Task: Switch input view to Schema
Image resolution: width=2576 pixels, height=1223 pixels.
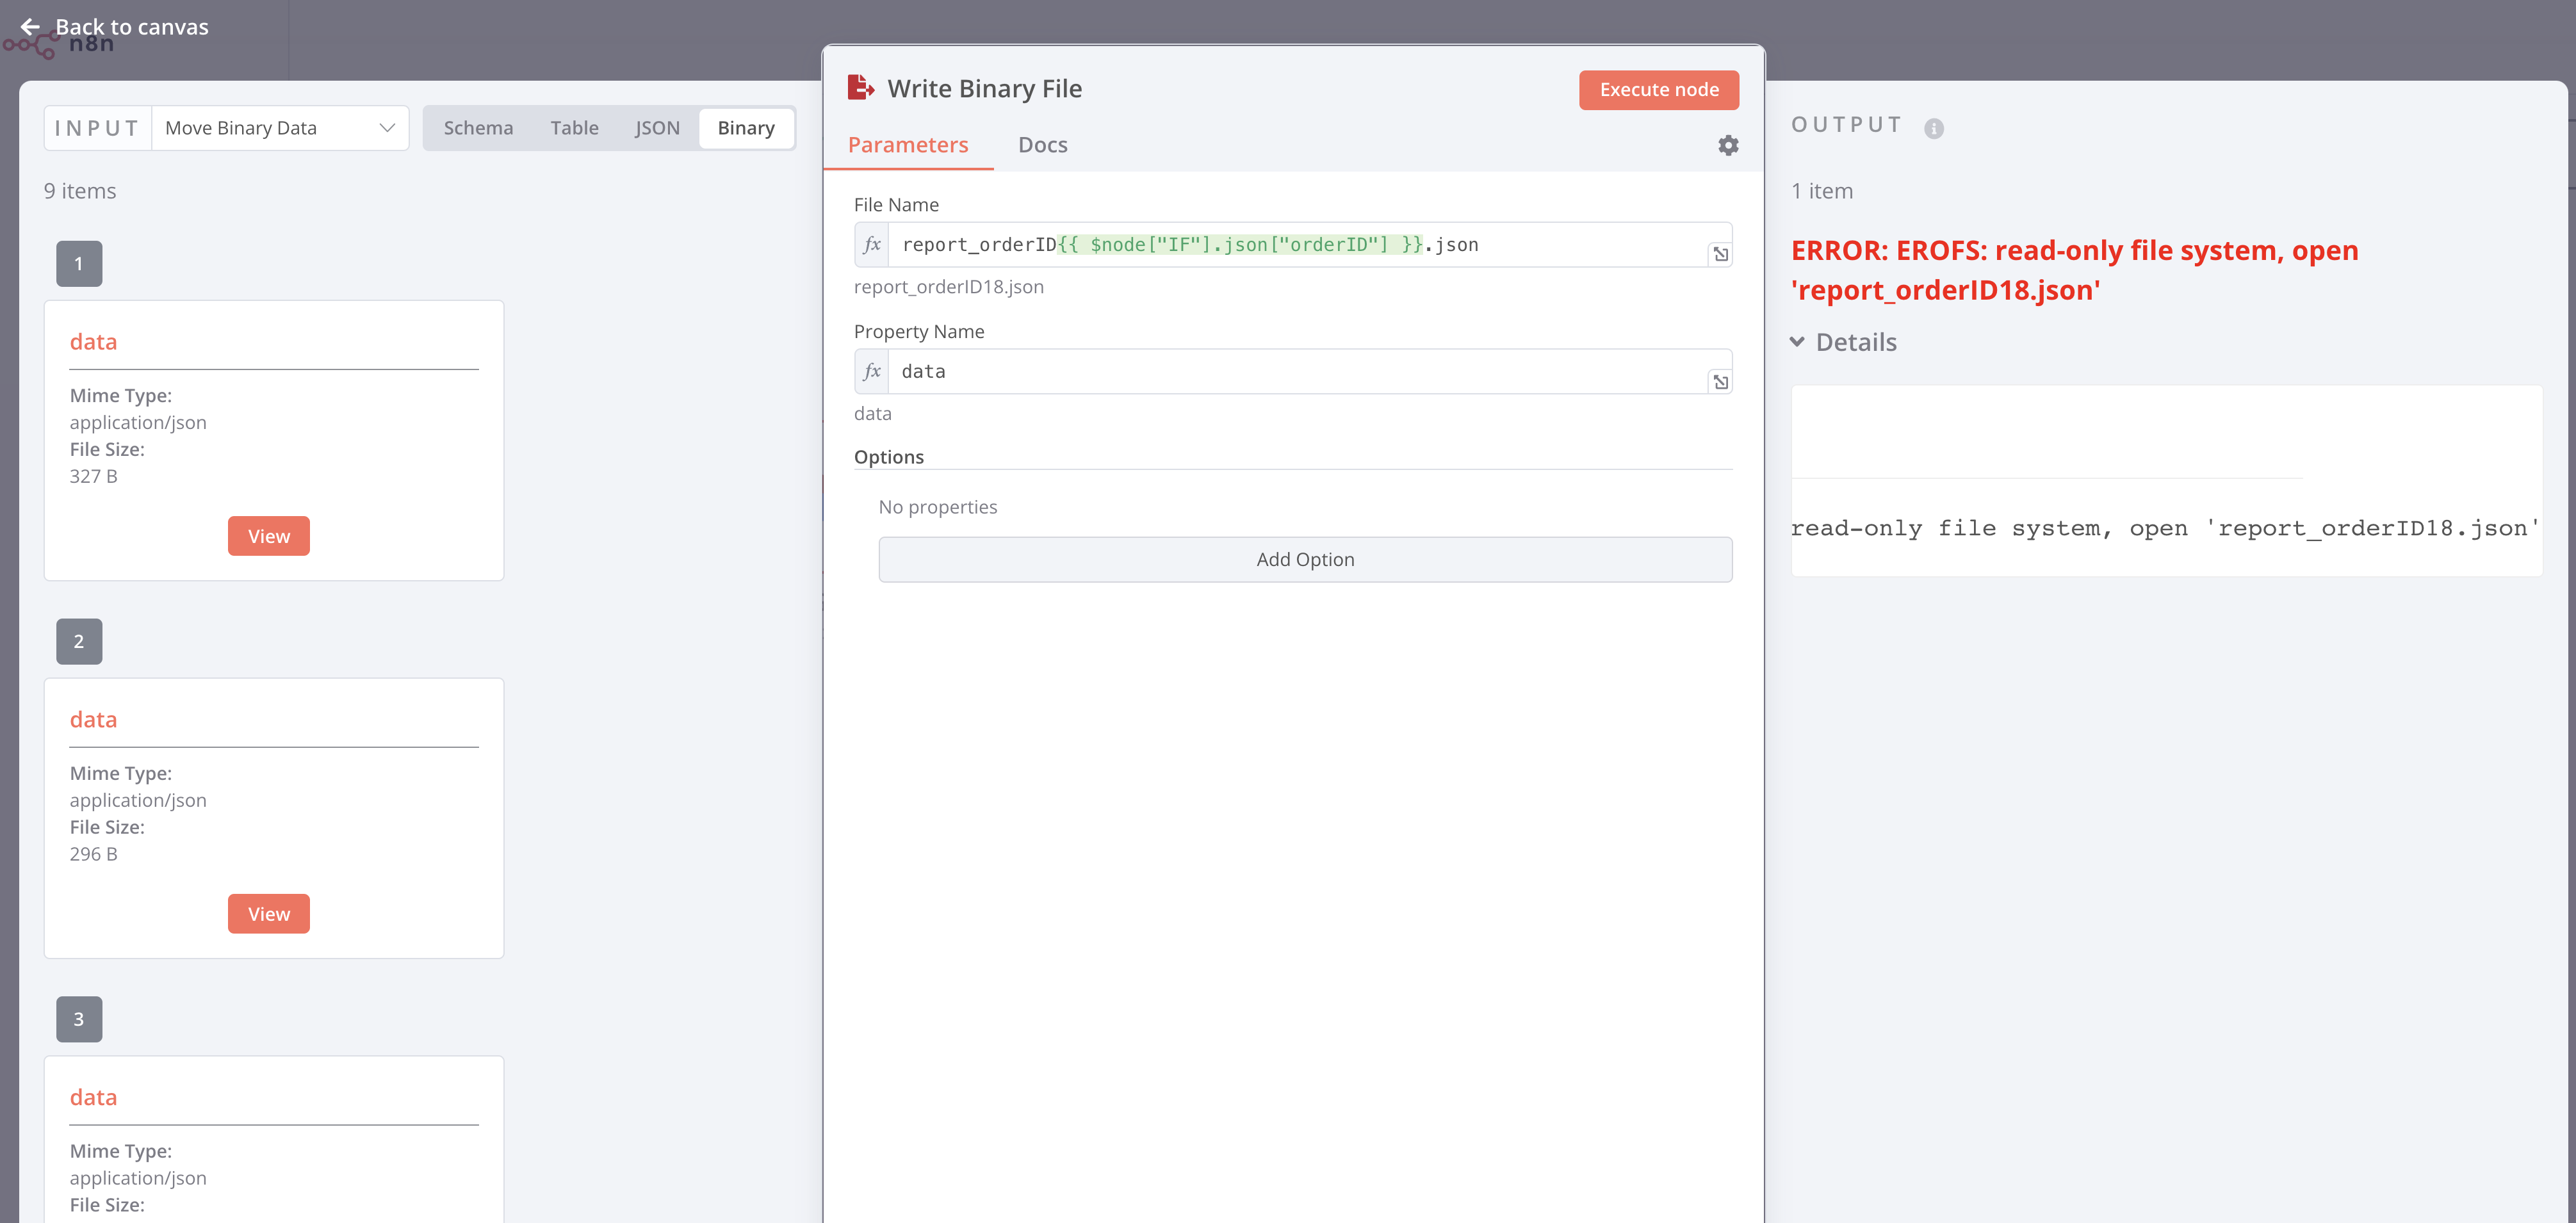Action: [478, 128]
